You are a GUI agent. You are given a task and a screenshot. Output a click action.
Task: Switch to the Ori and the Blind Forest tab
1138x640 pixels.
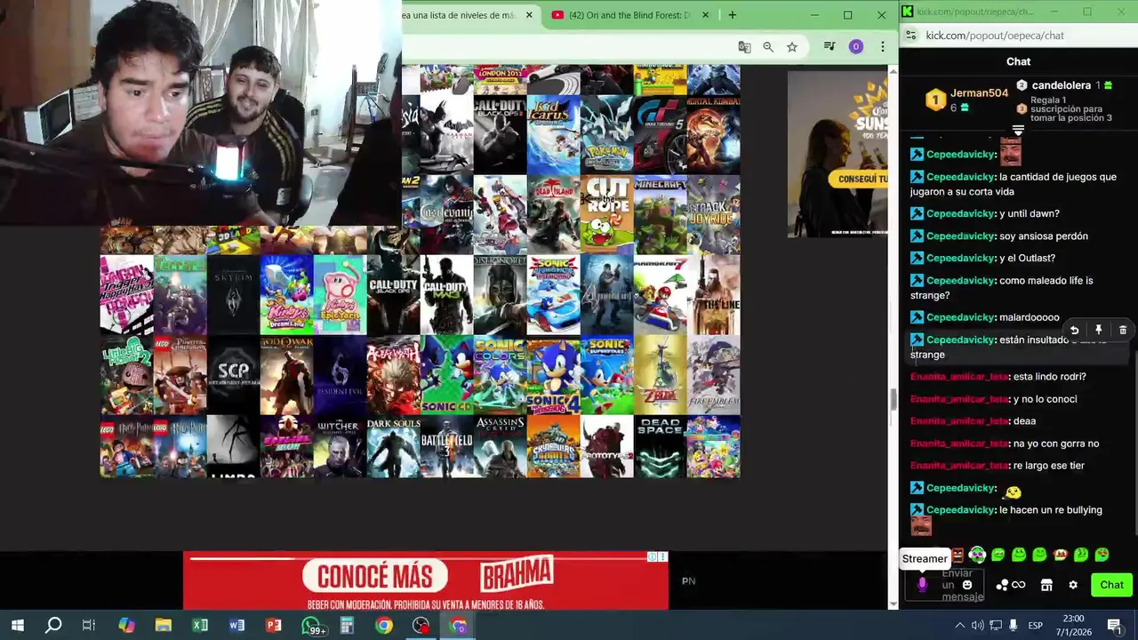[629, 15]
